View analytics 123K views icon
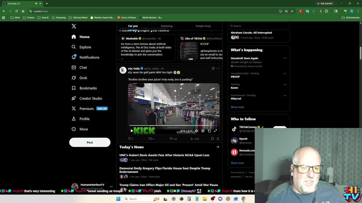Image resolution: width=362 pixels, height=203 pixels. 195,139
